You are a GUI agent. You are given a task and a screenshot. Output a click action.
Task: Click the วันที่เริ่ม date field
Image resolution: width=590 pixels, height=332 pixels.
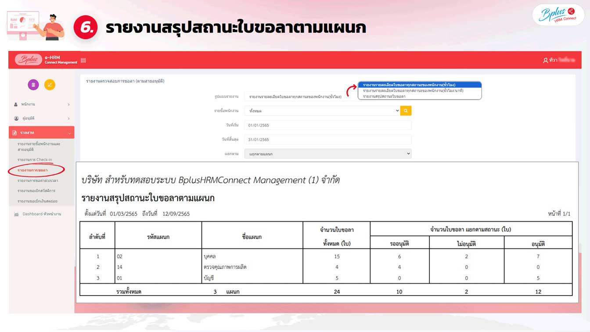tap(327, 125)
